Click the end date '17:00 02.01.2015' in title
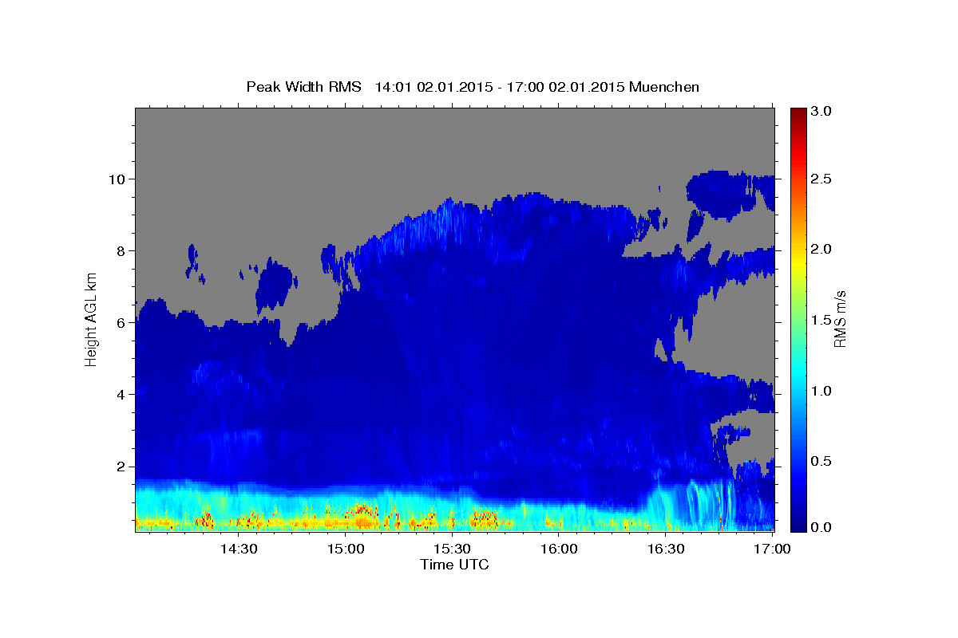This screenshot has height=638, width=958. [565, 86]
